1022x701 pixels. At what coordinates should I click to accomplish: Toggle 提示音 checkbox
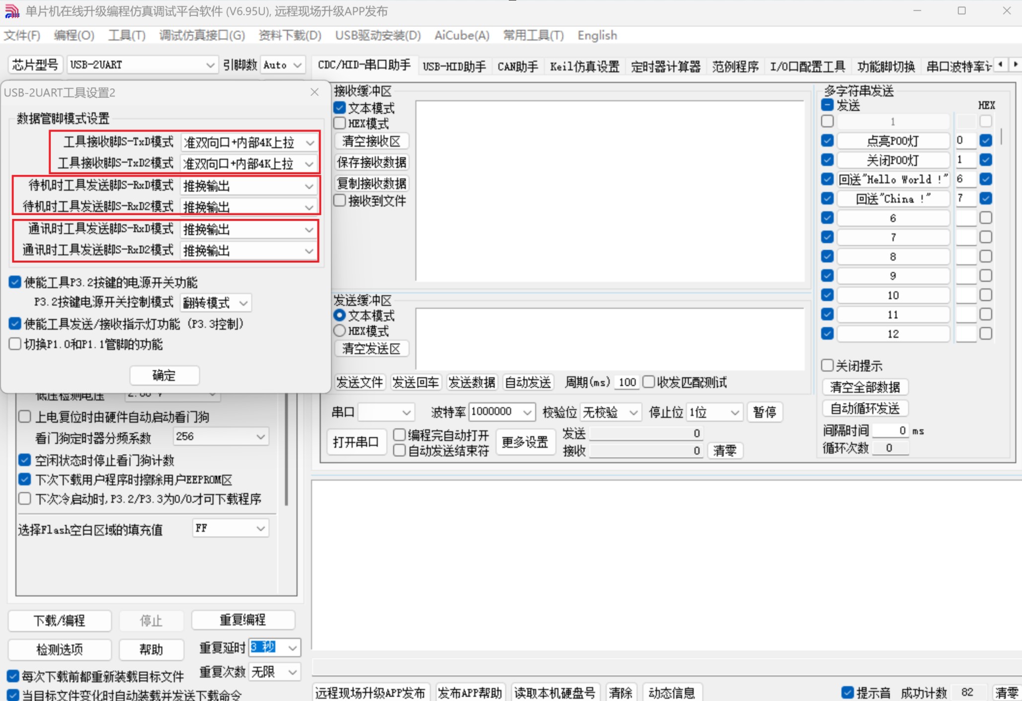coord(848,692)
